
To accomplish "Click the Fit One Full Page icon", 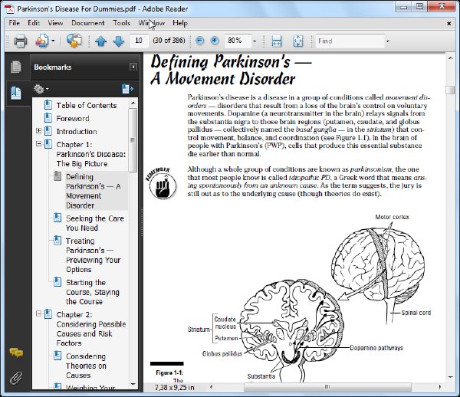I will click(298, 41).
